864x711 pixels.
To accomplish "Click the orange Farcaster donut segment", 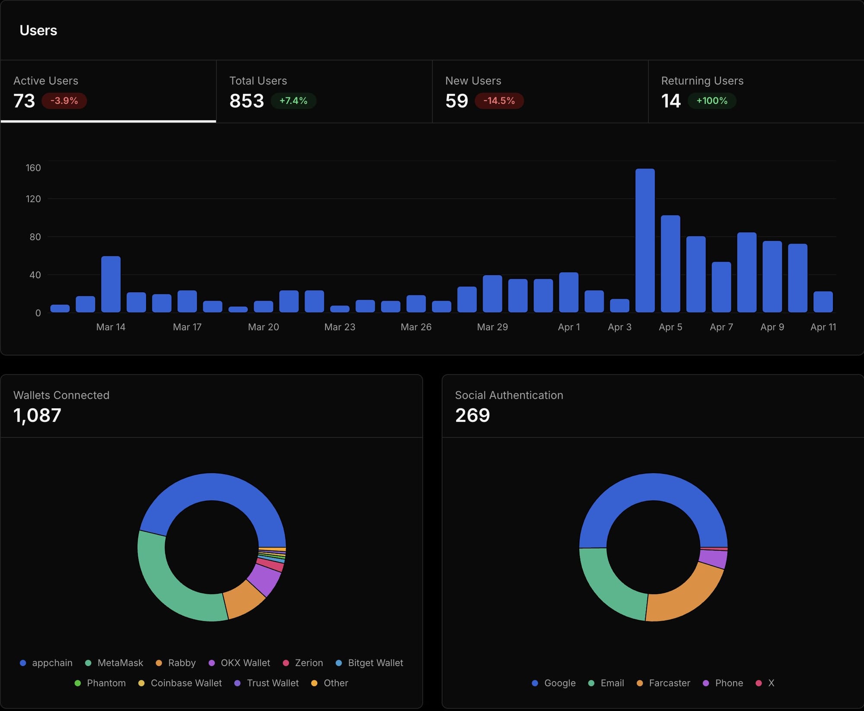I will point(687,598).
